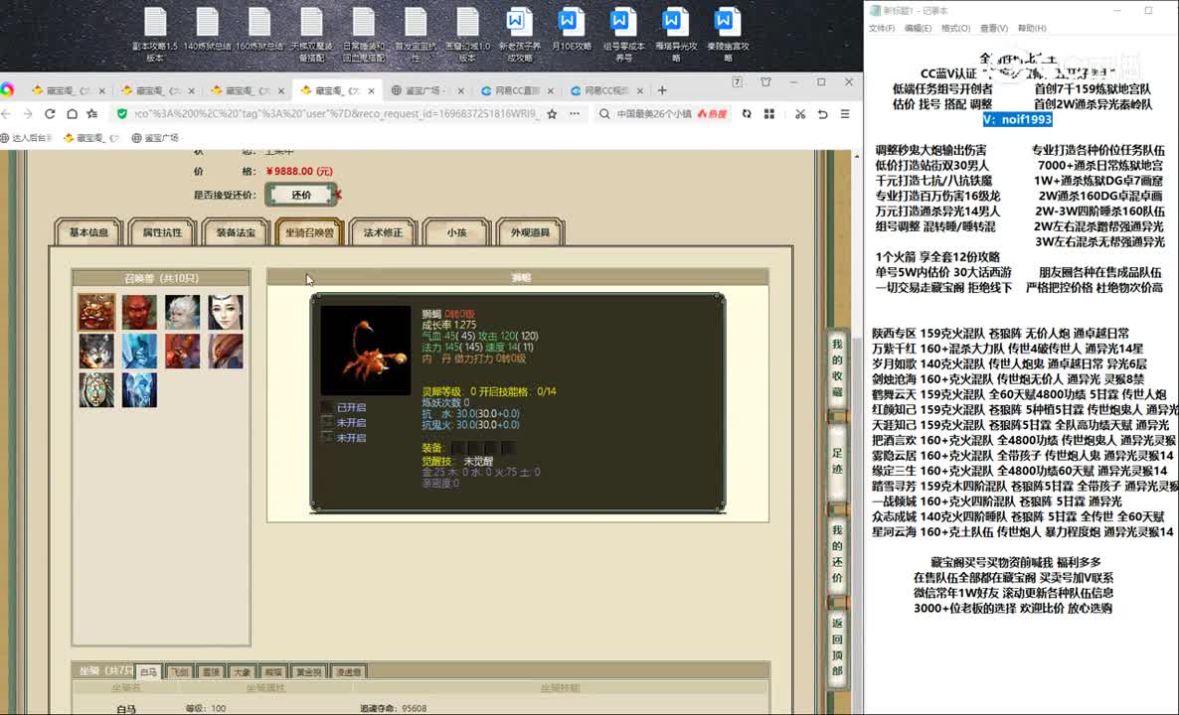Select the 坐骑召唤兽 tab
Viewport: 1179px width, 715px height.
[x=309, y=232]
